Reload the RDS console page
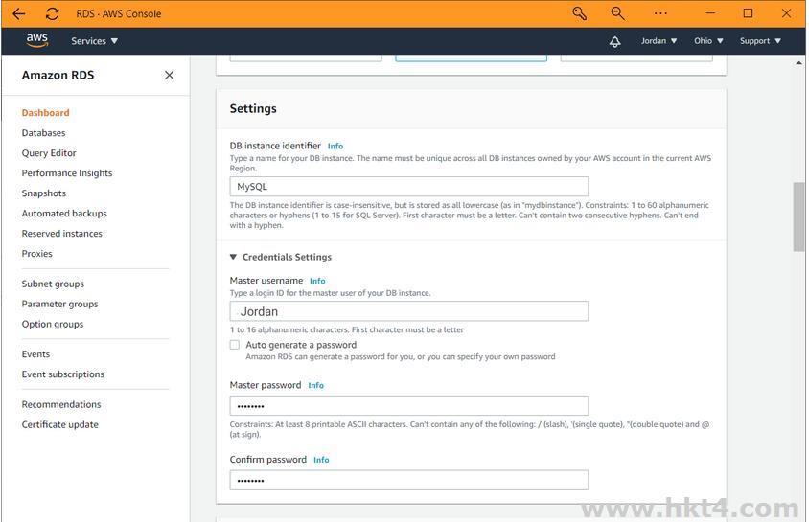The height and width of the screenshot is (522, 809). click(x=52, y=14)
